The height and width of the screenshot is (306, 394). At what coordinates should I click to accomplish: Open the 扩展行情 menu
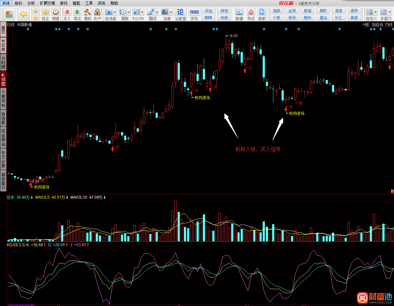(x=47, y=3)
